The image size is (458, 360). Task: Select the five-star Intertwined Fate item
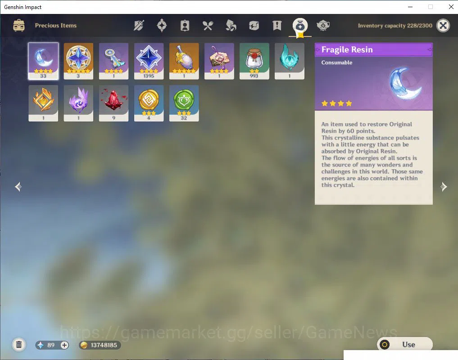(78, 61)
